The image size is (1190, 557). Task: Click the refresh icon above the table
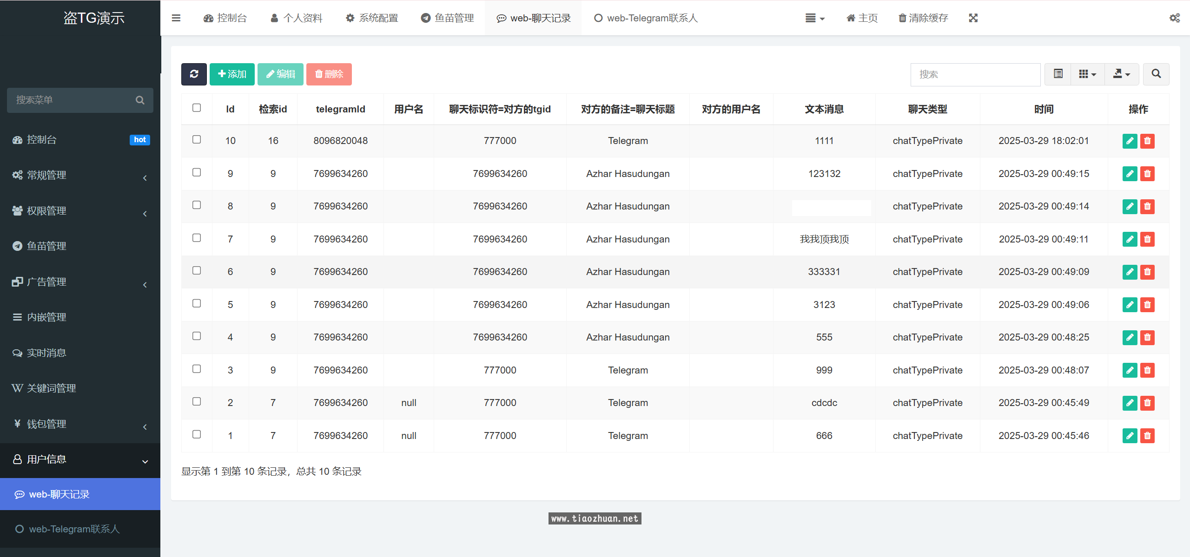click(194, 74)
